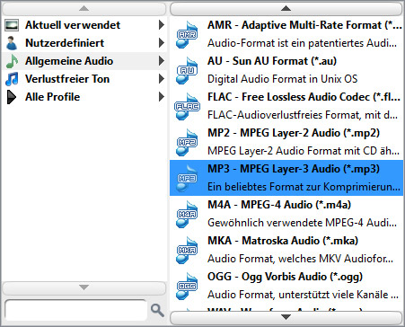Focus the profile search input field
This screenshot has width=405, height=327.
coord(76,311)
